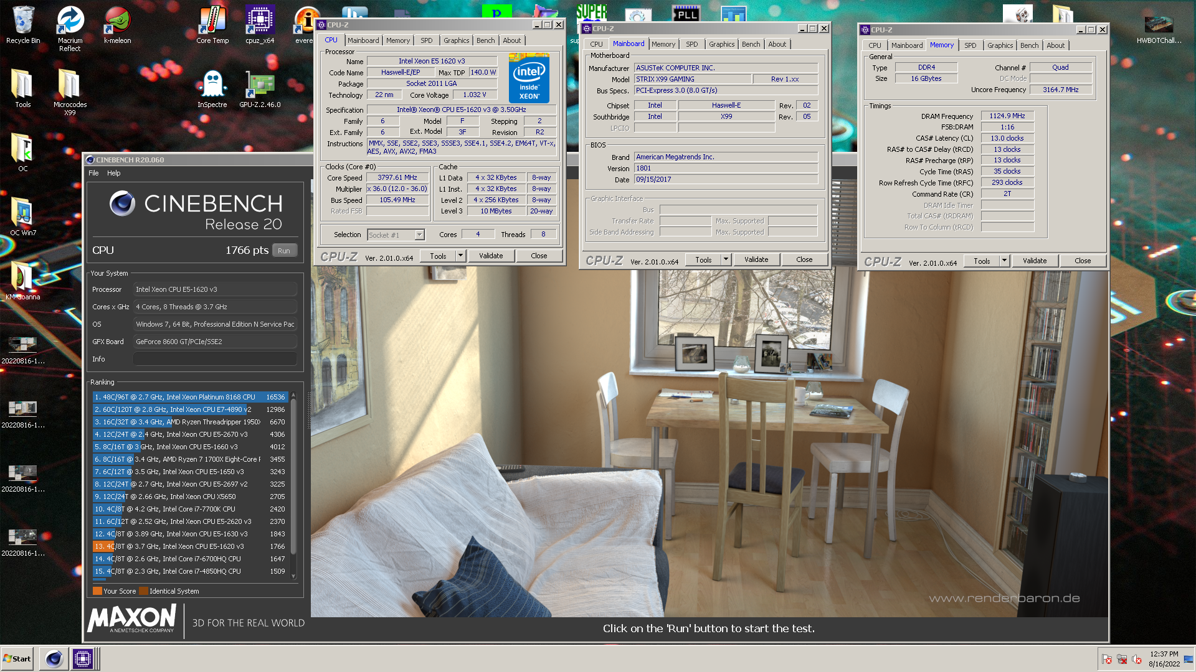Screen dimensions: 1196x672
Task: Switch to Mainboard tab in left CPU-Z window
Action: tap(363, 40)
